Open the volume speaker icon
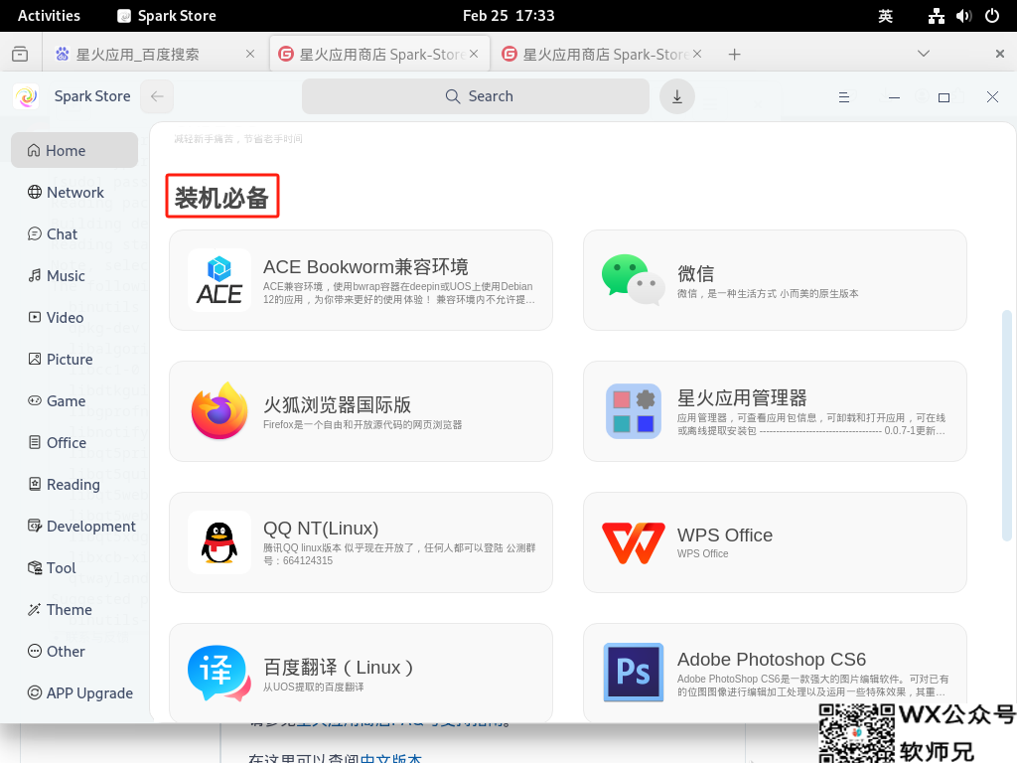The height and width of the screenshot is (763, 1017). 963,16
